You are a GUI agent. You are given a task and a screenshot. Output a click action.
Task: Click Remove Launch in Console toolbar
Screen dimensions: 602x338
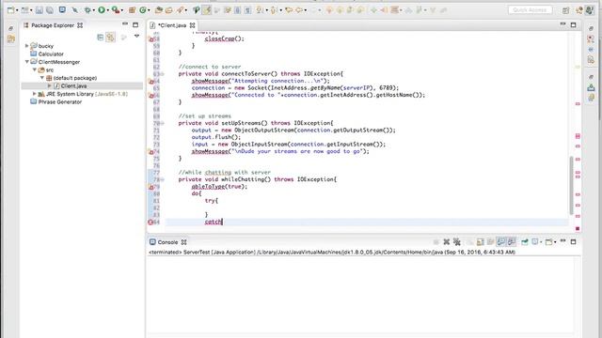[x=446, y=242]
